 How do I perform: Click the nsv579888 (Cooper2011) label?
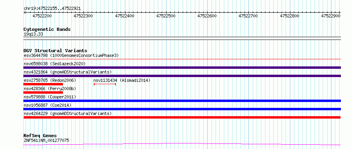tap(50, 97)
